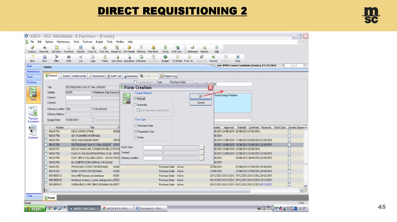Open the Purchase menu
The width and height of the screenshot is (397, 222).
coord(87,42)
